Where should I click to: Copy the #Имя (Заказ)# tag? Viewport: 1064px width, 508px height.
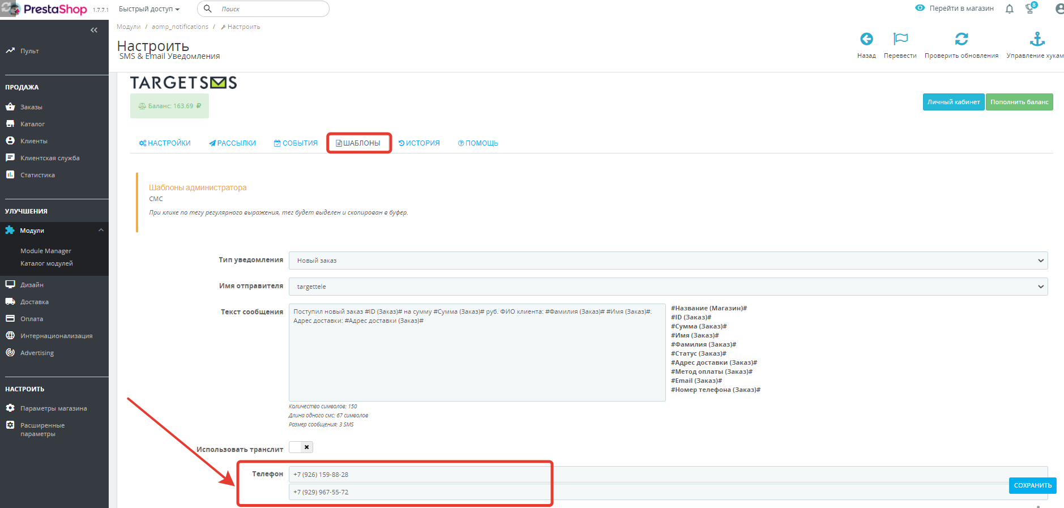[695, 335]
